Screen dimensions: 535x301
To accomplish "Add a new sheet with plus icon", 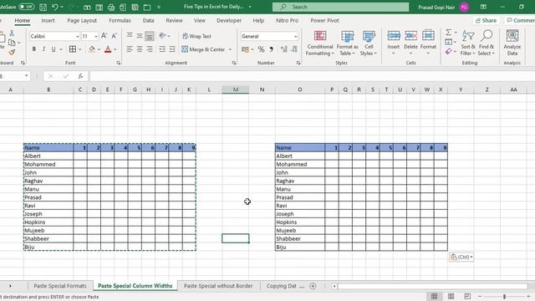I will pos(313,286).
